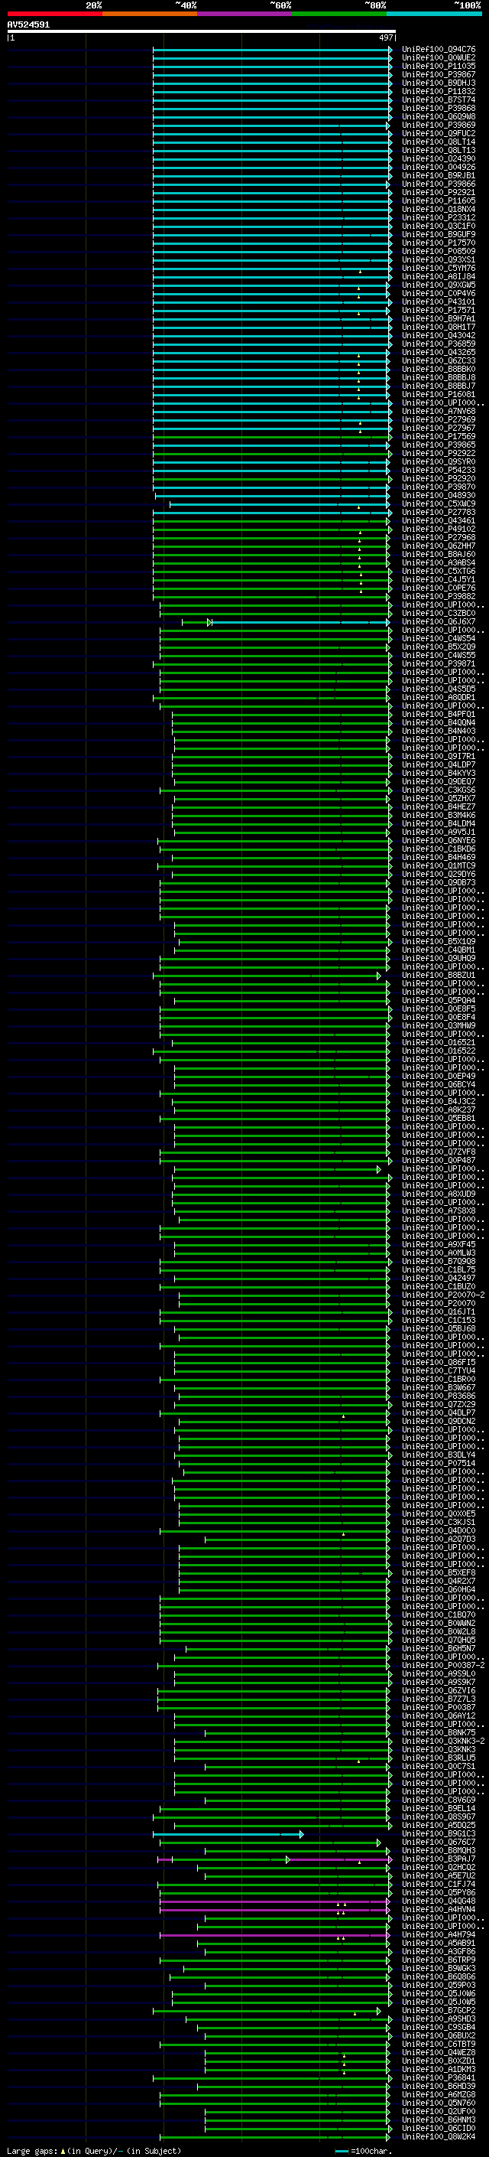Select hit label UniRef100_B9RJB1
This screenshot has width=489, height=2157.
tap(439, 175)
